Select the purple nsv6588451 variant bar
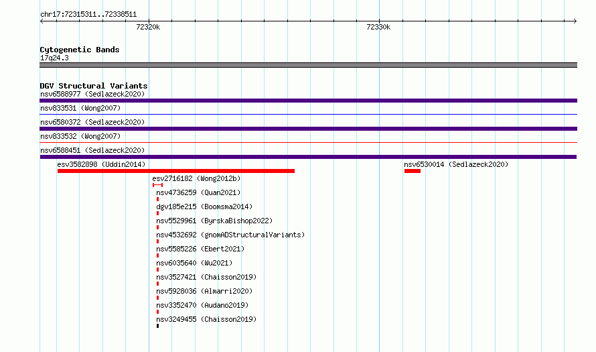The width and height of the screenshot is (596, 352). (308, 157)
